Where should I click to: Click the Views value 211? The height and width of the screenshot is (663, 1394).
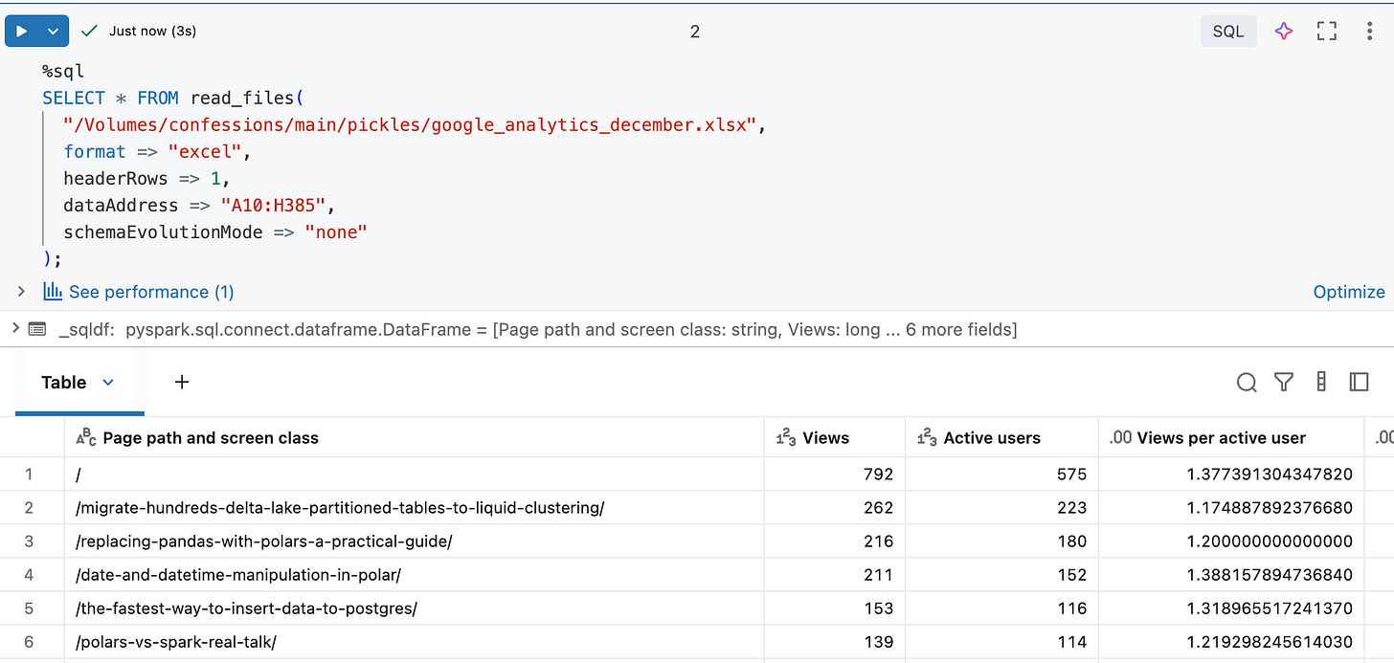tap(878, 575)
